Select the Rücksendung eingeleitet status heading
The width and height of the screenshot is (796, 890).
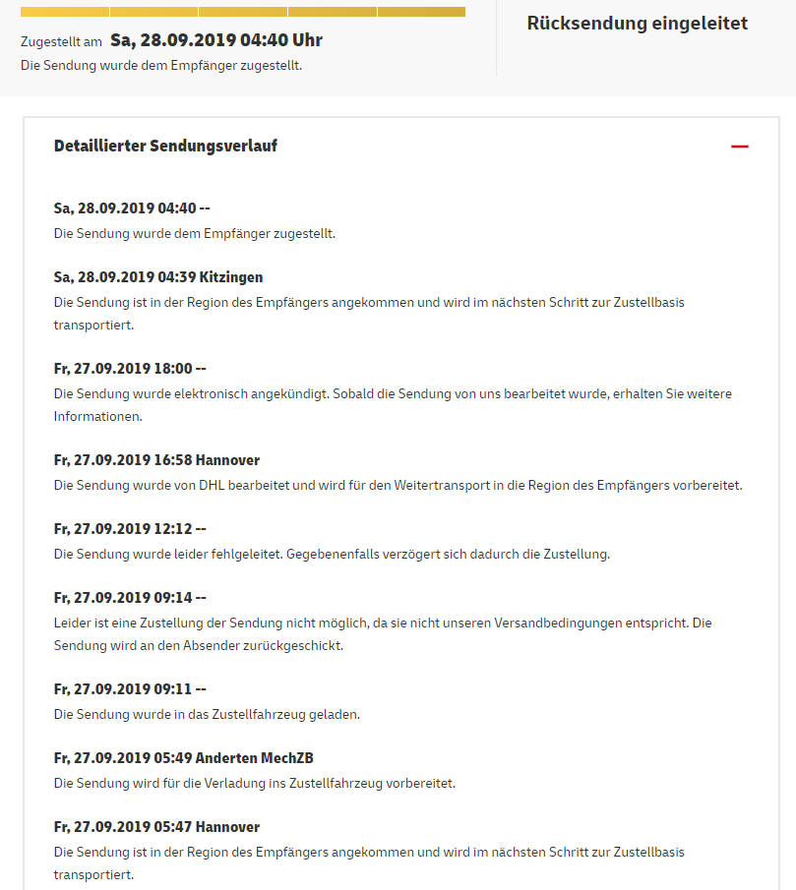pos(637,24)
